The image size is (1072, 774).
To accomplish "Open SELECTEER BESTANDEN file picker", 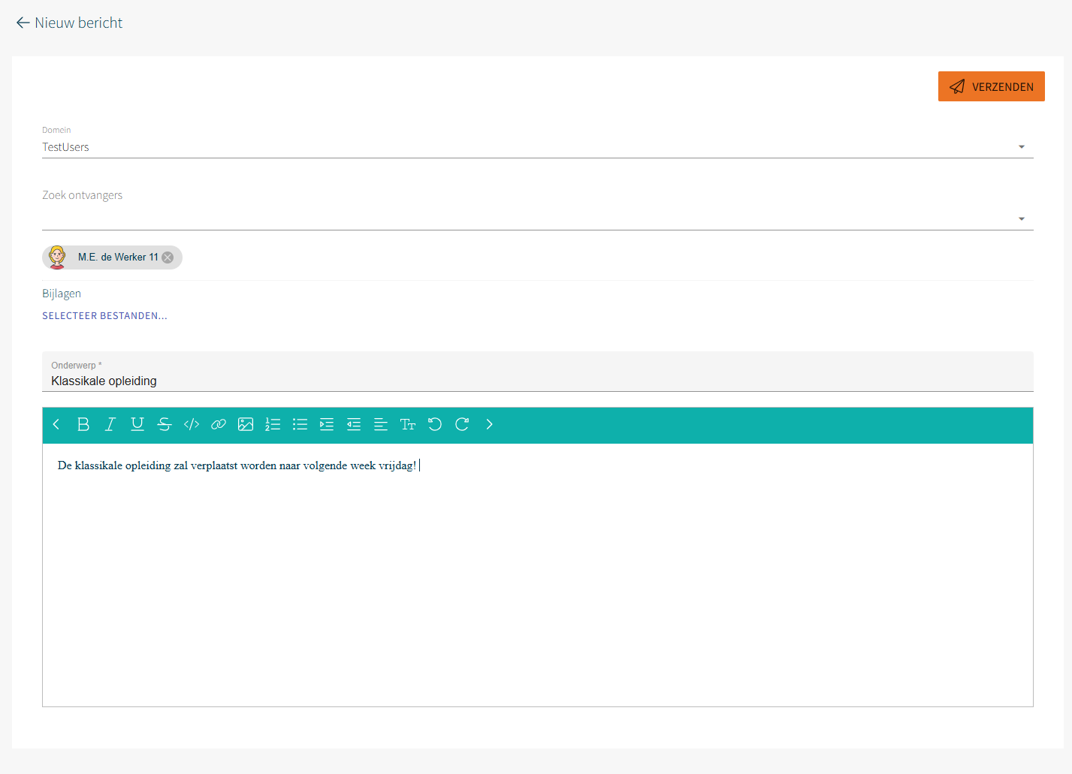I will 104,316.
